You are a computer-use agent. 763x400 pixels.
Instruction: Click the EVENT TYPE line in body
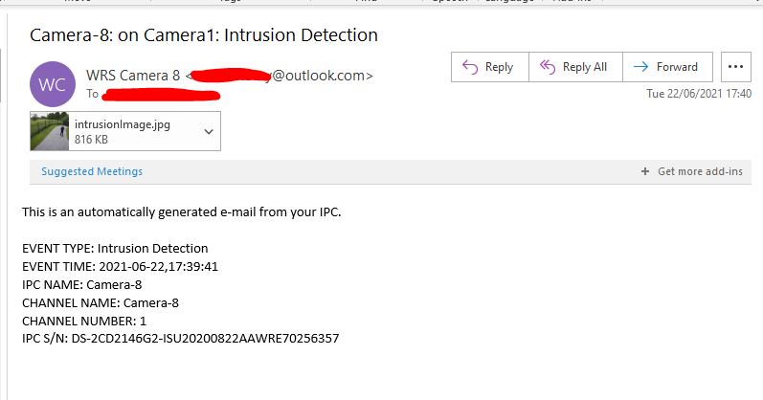pos(115,249)
